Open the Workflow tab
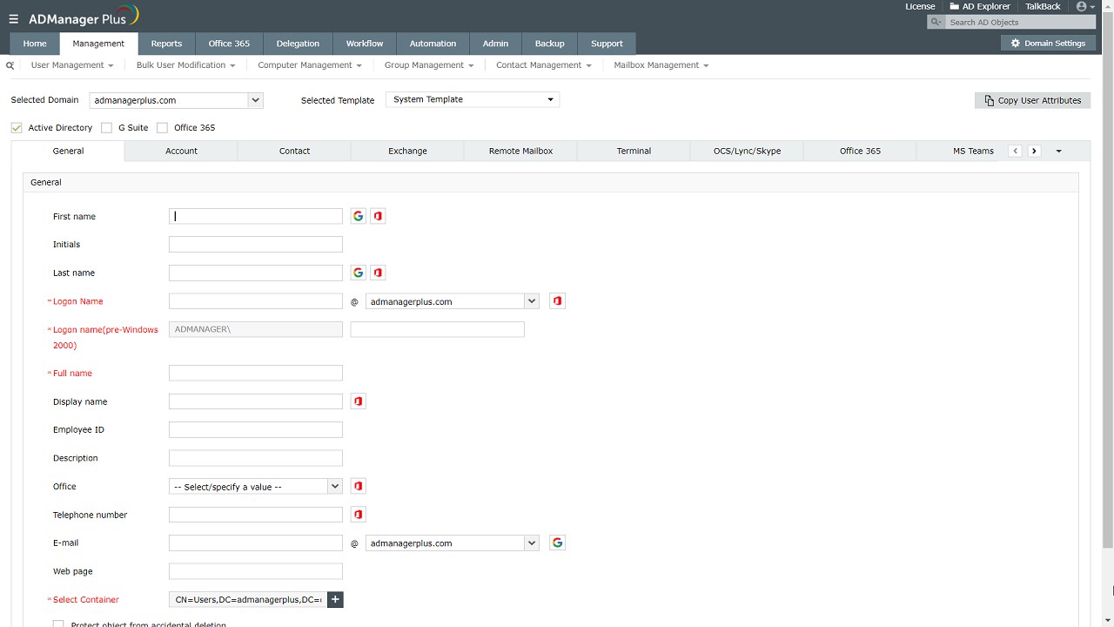Screen dimensions: 1114x627 coord(365,44)
